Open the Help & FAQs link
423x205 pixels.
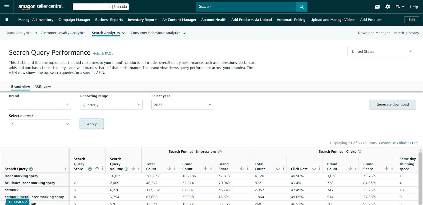pos(103,54)
